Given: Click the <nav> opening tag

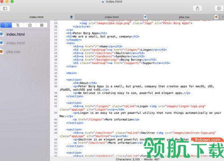Looking at the screenshot, I should pos(70,43).
